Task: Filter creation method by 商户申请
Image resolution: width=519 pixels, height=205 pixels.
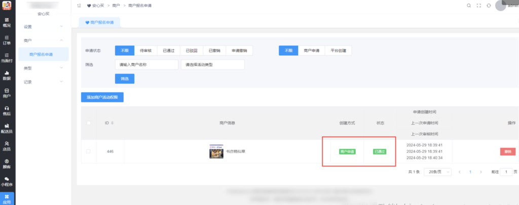Action: (x=312, y=51)
